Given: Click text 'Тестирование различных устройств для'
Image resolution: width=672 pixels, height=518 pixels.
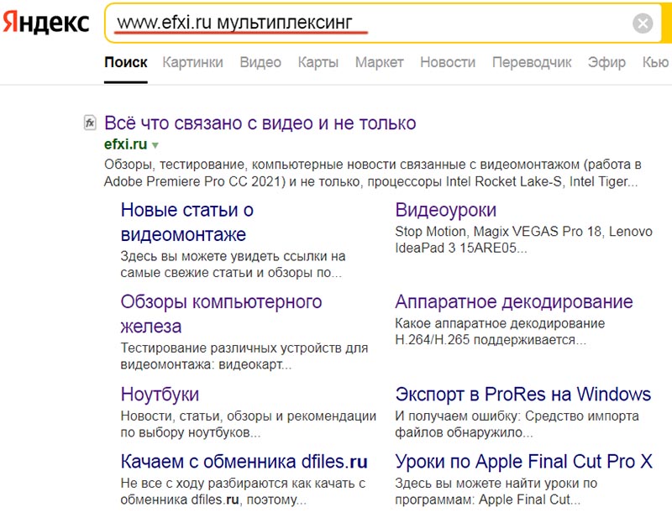Looking at the screenshot, I should click(x=244, y=348).
